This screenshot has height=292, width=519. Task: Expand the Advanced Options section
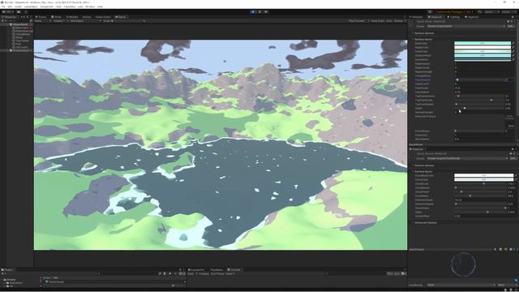point(425,223)
